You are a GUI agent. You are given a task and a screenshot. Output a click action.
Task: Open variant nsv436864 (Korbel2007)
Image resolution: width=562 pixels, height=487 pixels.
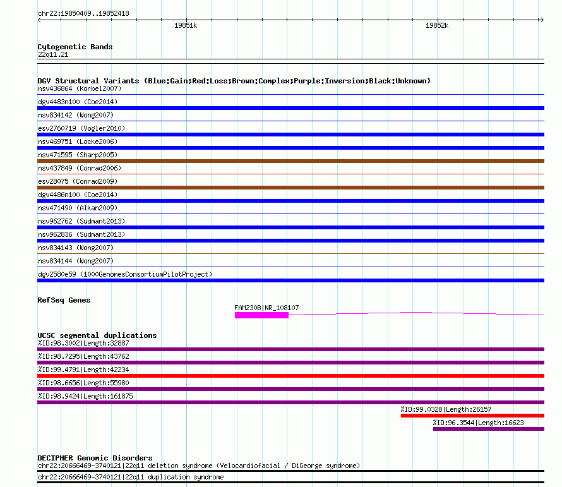80,88
